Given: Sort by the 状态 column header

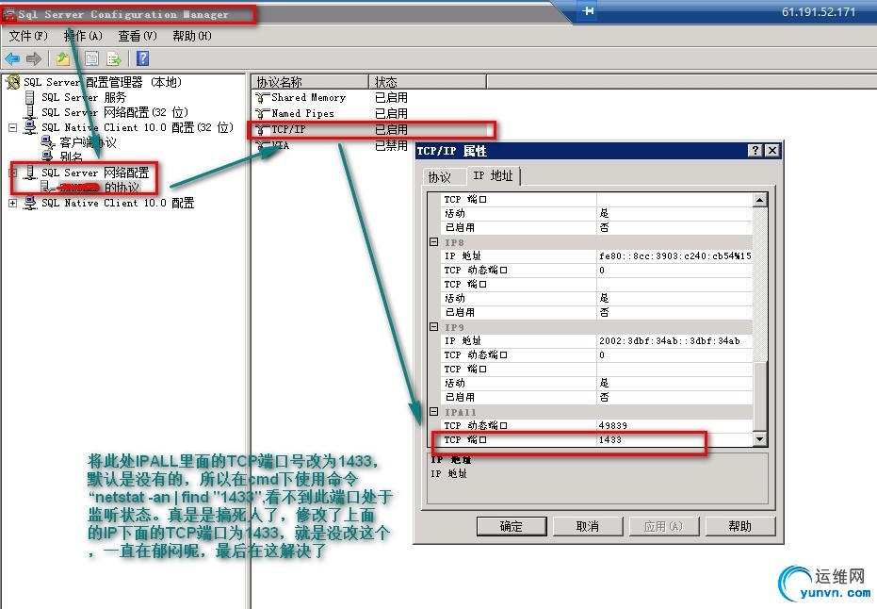Looking at the screenshot, I should (428, 82).
